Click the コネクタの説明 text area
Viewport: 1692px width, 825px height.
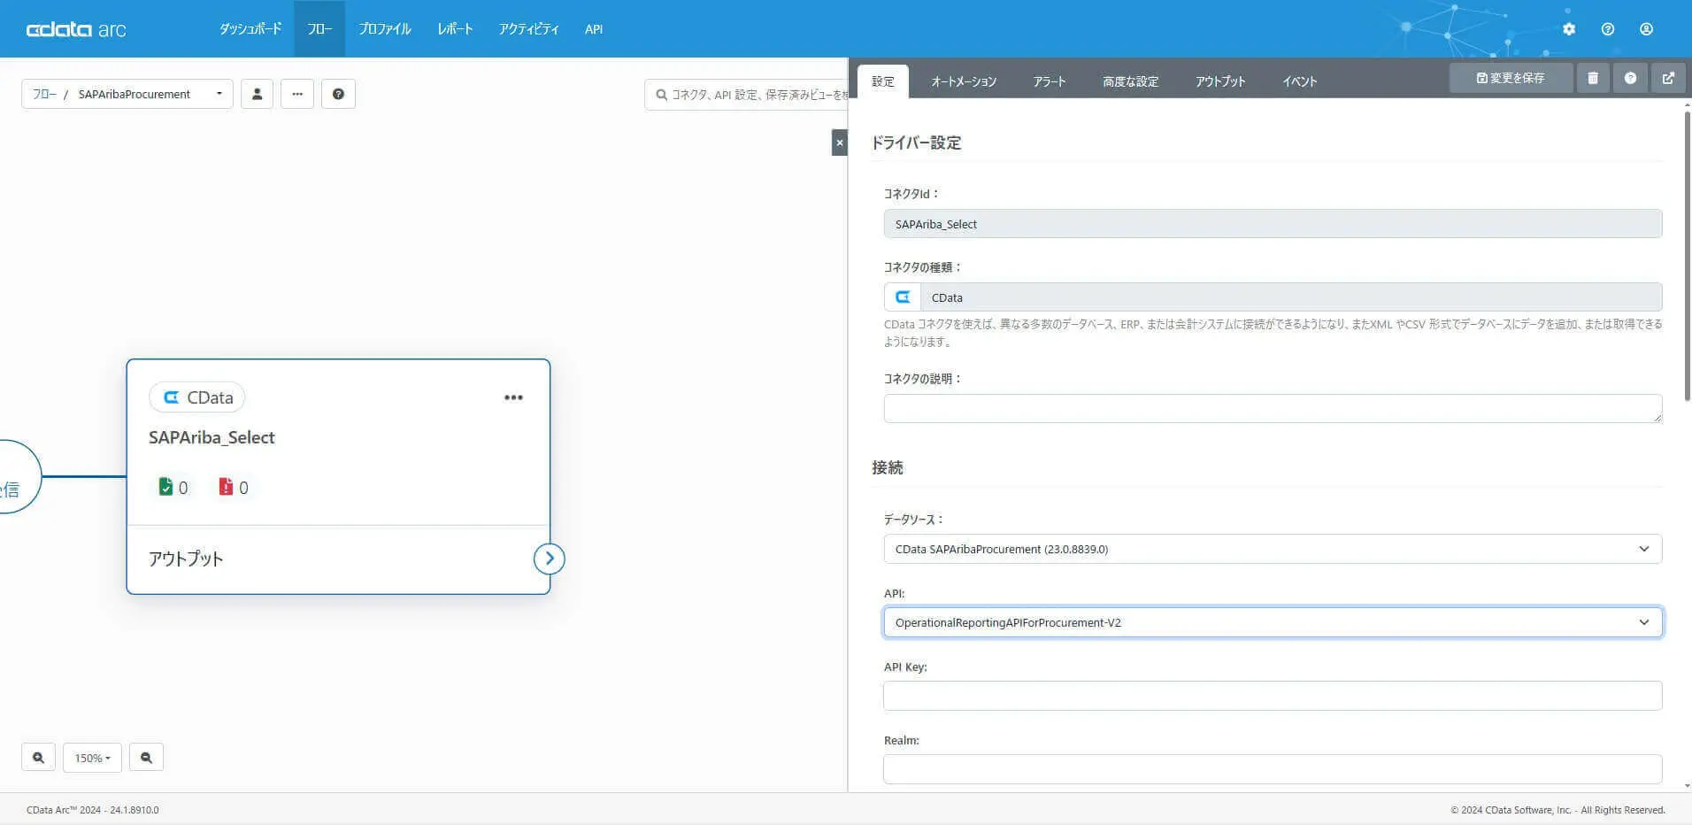tap(1273, 408)
